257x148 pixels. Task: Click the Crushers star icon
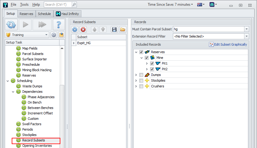tap(147, 86)
